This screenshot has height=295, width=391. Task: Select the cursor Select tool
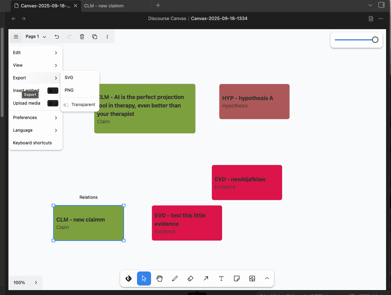pos(144,278)
